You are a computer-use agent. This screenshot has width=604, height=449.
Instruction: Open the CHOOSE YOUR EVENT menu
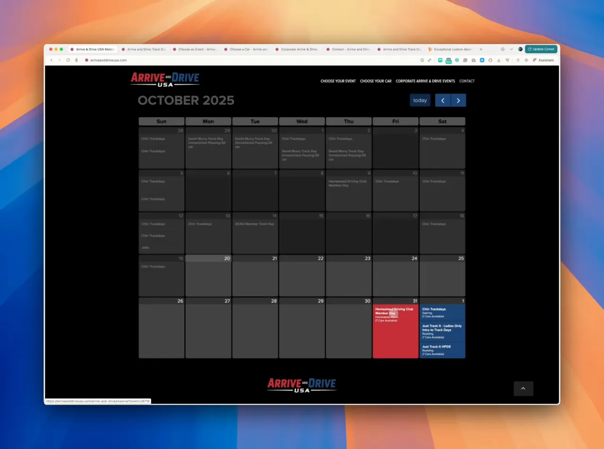338,81
